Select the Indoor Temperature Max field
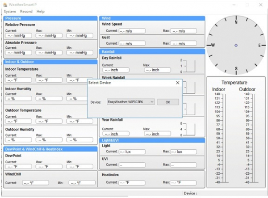The height and width of the screenshot is (198, 268). tap(49, 80)
